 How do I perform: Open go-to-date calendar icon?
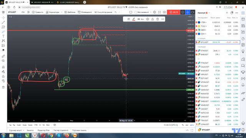click(x=55, y=125)
